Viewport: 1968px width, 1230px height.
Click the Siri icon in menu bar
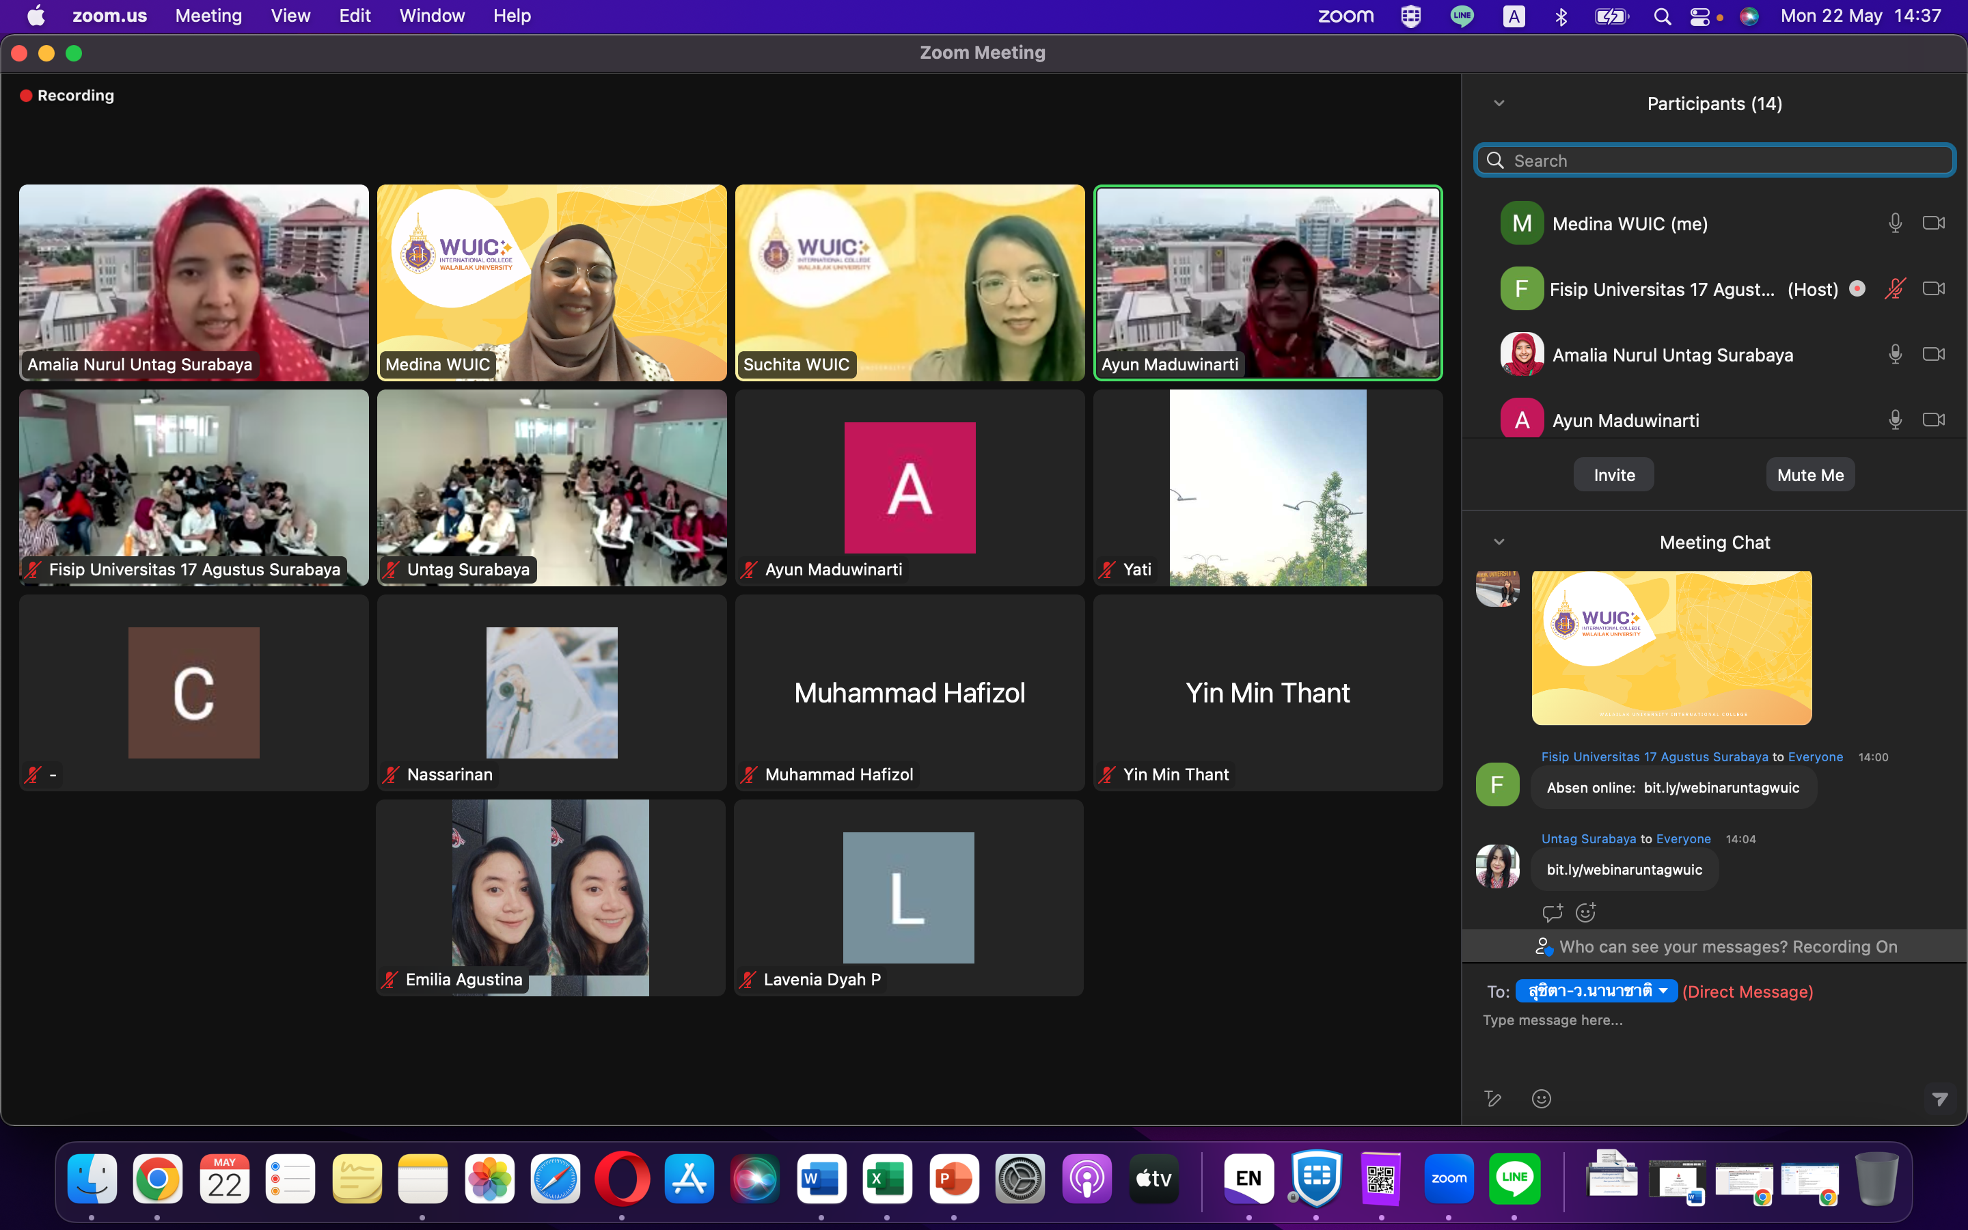pyautogui.click(x=1749, y=16)
